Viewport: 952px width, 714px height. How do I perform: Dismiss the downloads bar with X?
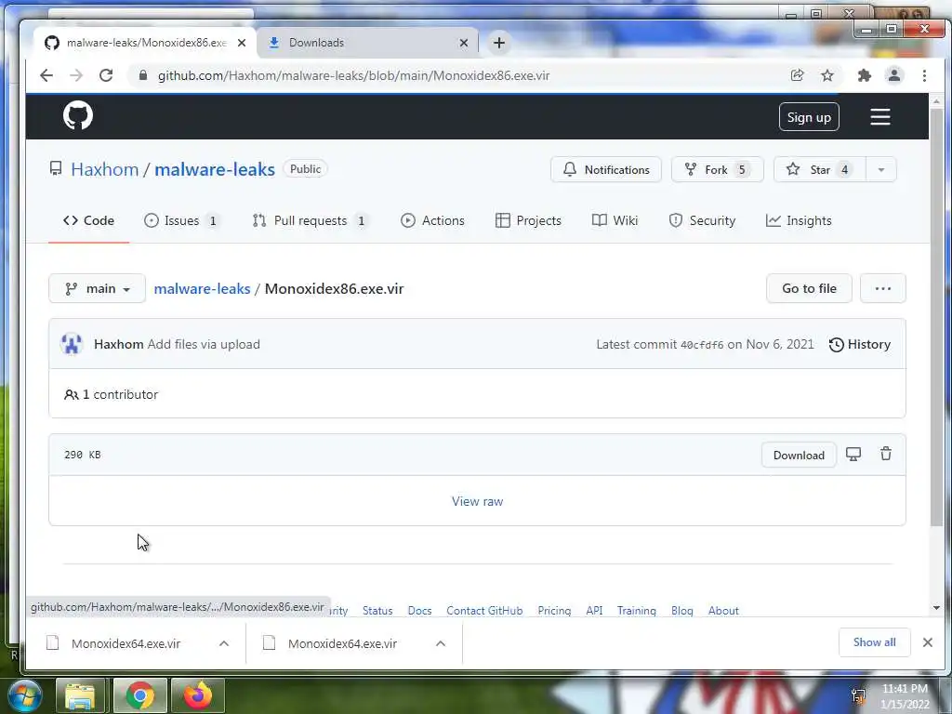(x=927, y=642)
